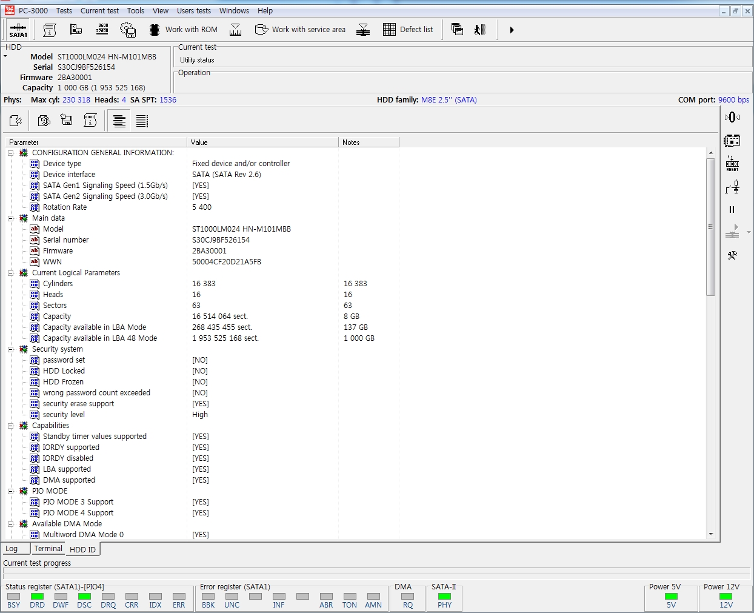This screenshot has width=754, height=613.
Task: Open the Users tests menu
Action: pyautogui.click(x=193, y=10)
